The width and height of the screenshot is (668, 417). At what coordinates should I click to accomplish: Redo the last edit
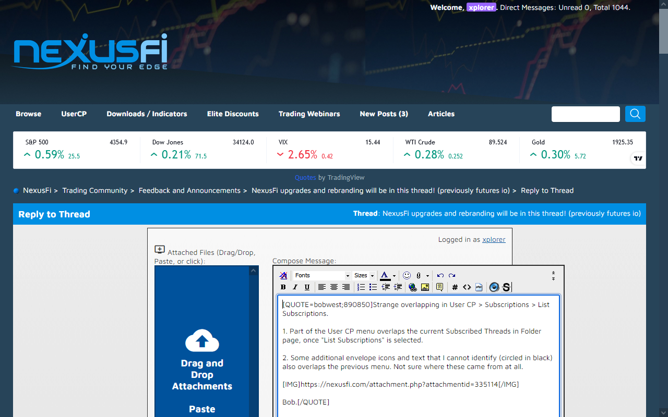click(x=452, y=276)
